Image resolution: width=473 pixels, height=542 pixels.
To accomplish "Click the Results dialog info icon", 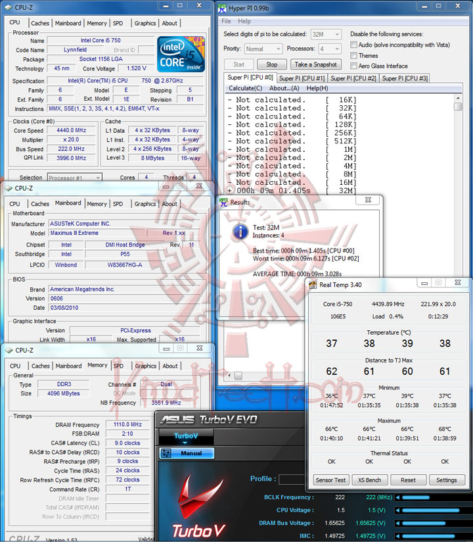I will click(x=240, y=232).
